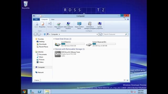The image size is (168, 94).
Task: Open Recent Places in navigation pane
Action: (x=42, y=47)
